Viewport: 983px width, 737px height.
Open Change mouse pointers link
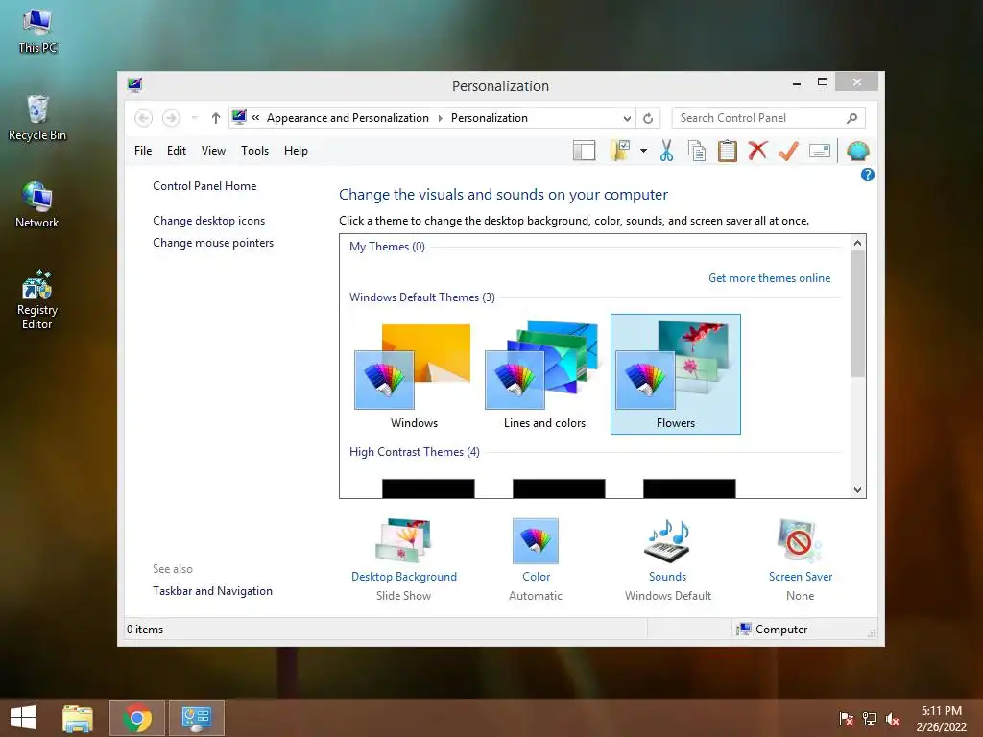point(213,243)
